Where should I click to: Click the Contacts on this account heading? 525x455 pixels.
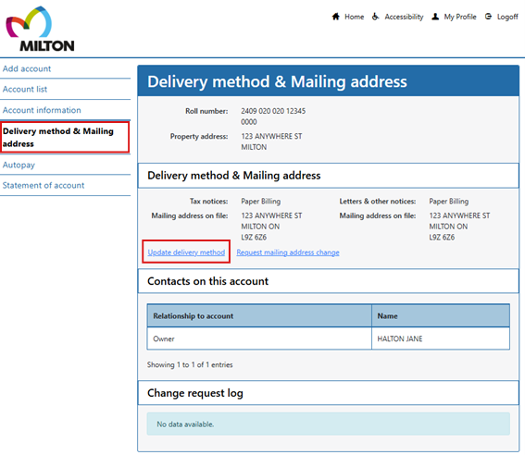208,281
